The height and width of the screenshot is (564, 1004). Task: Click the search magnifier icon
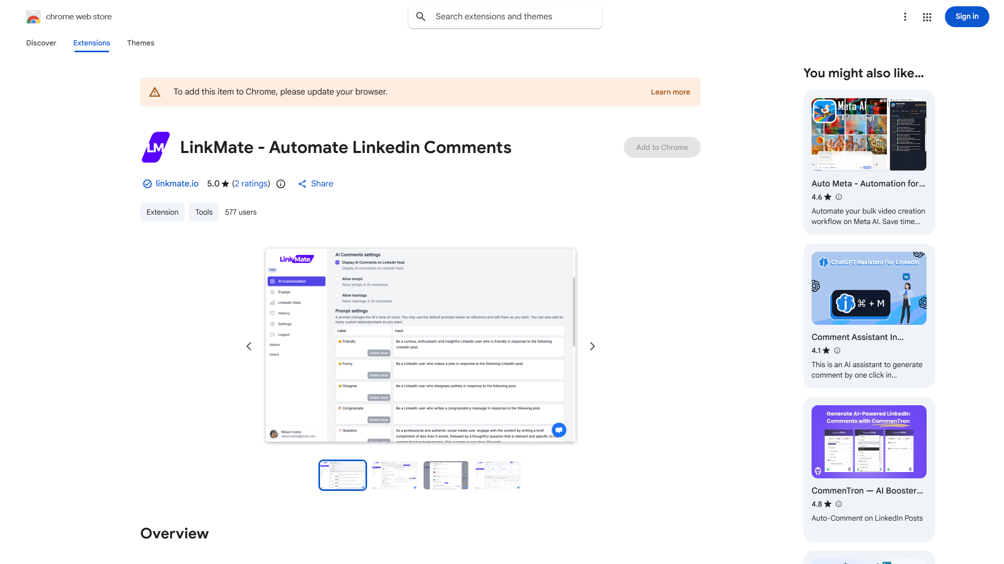pos(421,17)
